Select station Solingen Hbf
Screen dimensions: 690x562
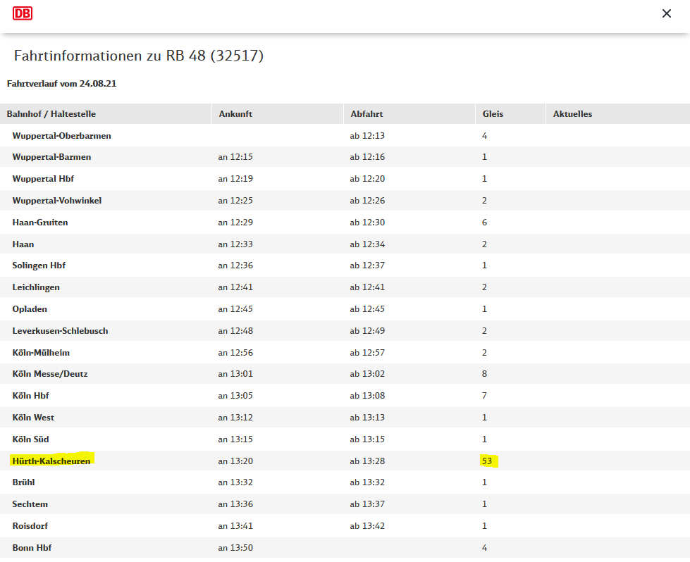click(39, 266)
